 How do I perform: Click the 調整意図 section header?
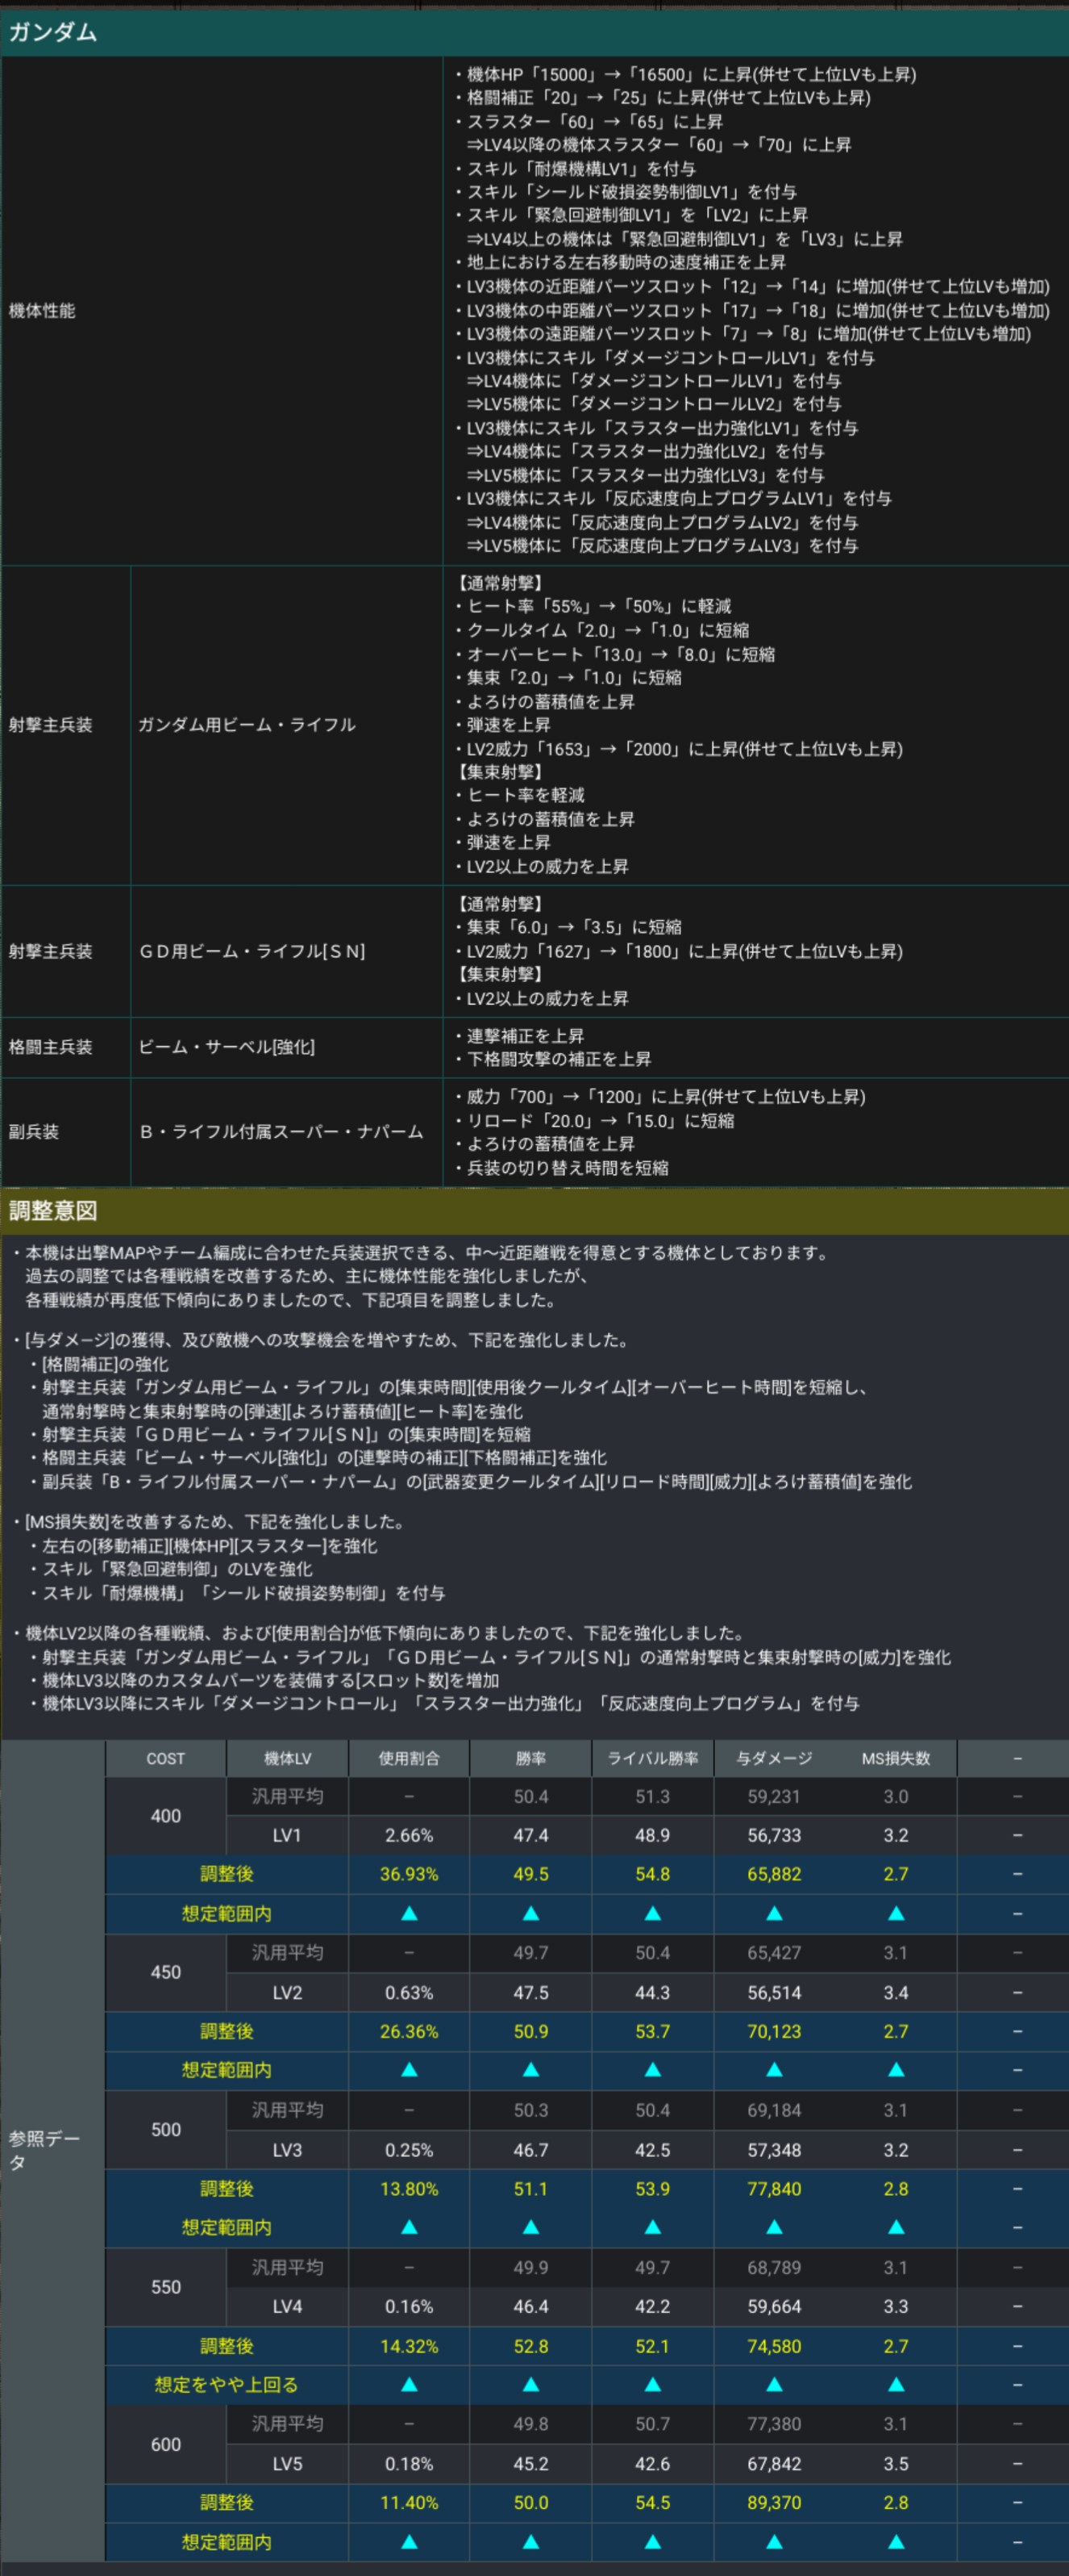click(x=534, y=1211)
